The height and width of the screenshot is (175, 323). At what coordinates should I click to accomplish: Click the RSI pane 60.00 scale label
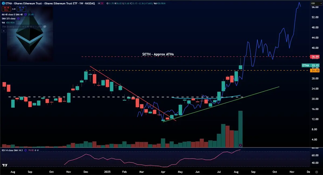315,155
